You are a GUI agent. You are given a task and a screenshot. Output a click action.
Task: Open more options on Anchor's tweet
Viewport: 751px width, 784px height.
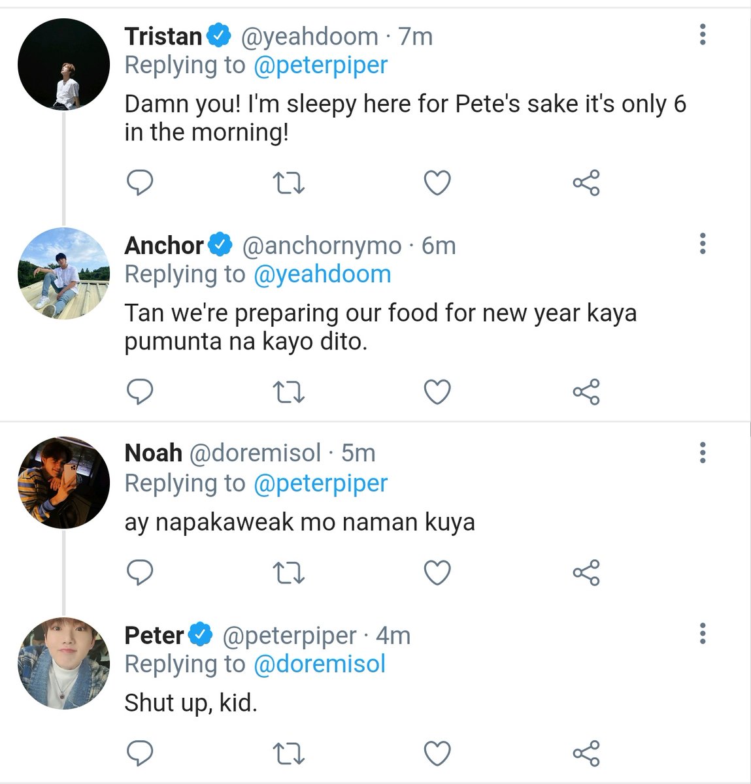click(x=703, y=243)
